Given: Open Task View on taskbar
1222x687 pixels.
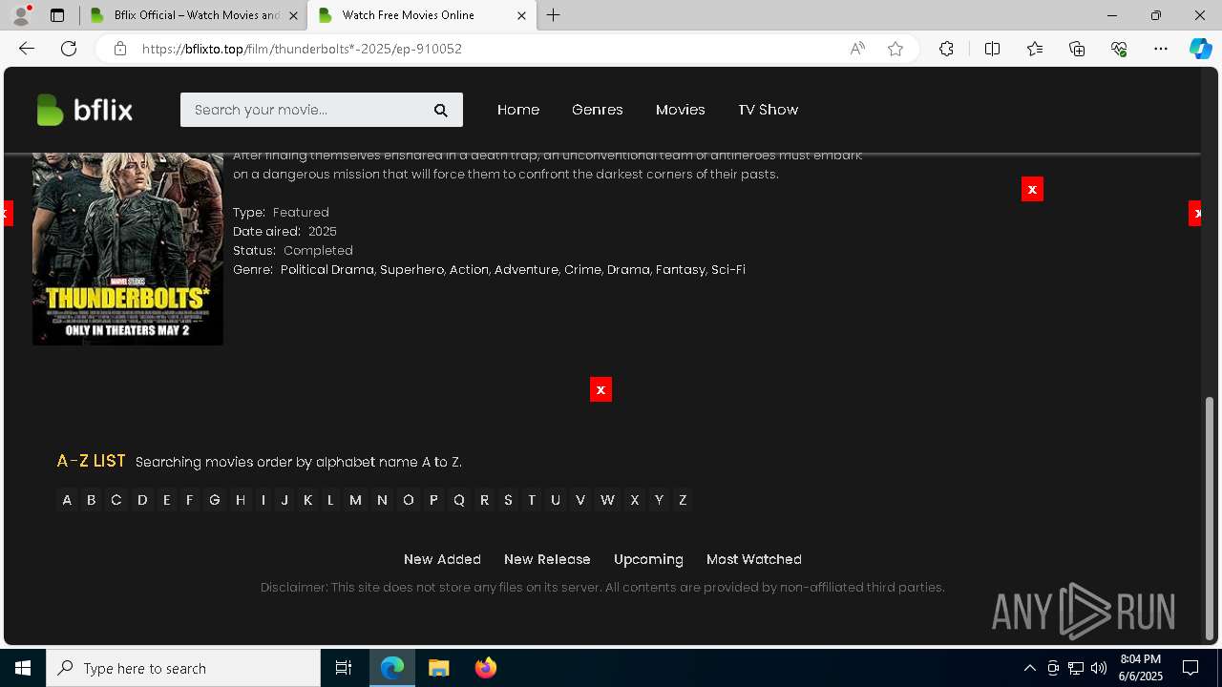Looking at the screenshot, I should (x=344, y=668).
